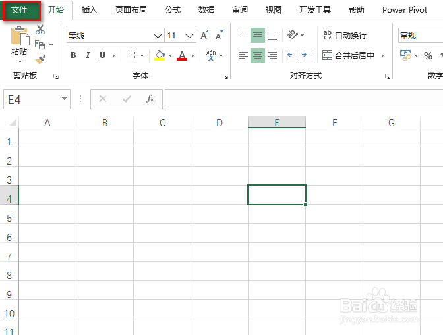Screen dimensions: 443x335
Task: Open the Power Pivot tab
Action: pos(405,10)
